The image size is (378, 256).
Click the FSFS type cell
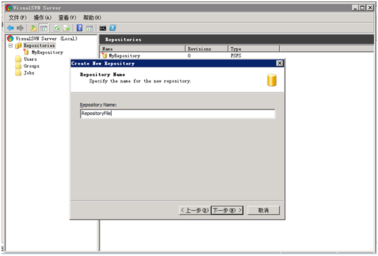tap(236, 55)
